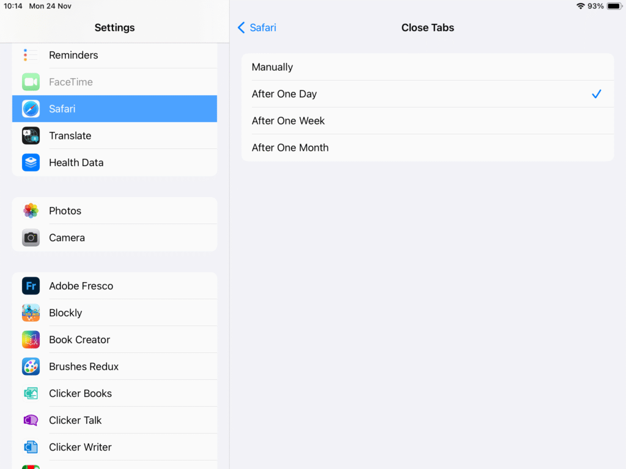The width and height of the screenshot is (626, 469).
Task: Tap the Camera app icon
Action: [x=31, y=238]
